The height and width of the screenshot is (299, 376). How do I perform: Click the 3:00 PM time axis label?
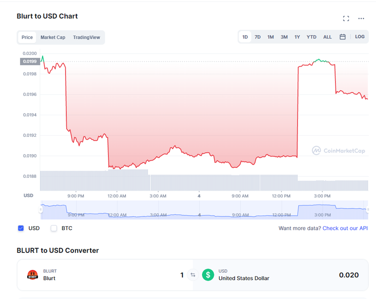point(322,196)
